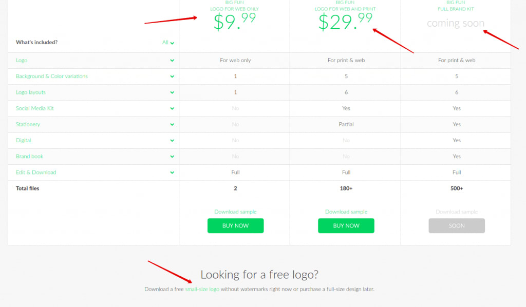The image size is (526, 307).
Task: Click the "coming soon" label
Action: pos(456,23)
